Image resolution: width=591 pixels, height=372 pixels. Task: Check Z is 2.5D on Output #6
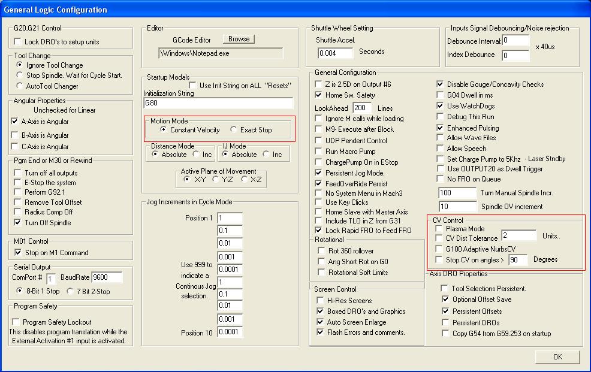pyautogui.click(x=318, y=84)
